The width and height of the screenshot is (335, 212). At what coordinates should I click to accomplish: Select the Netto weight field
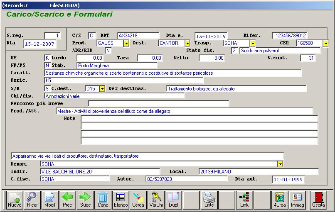tap(212, 58)
